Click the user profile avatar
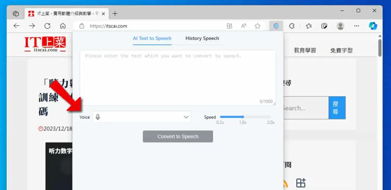 (340, 26)
